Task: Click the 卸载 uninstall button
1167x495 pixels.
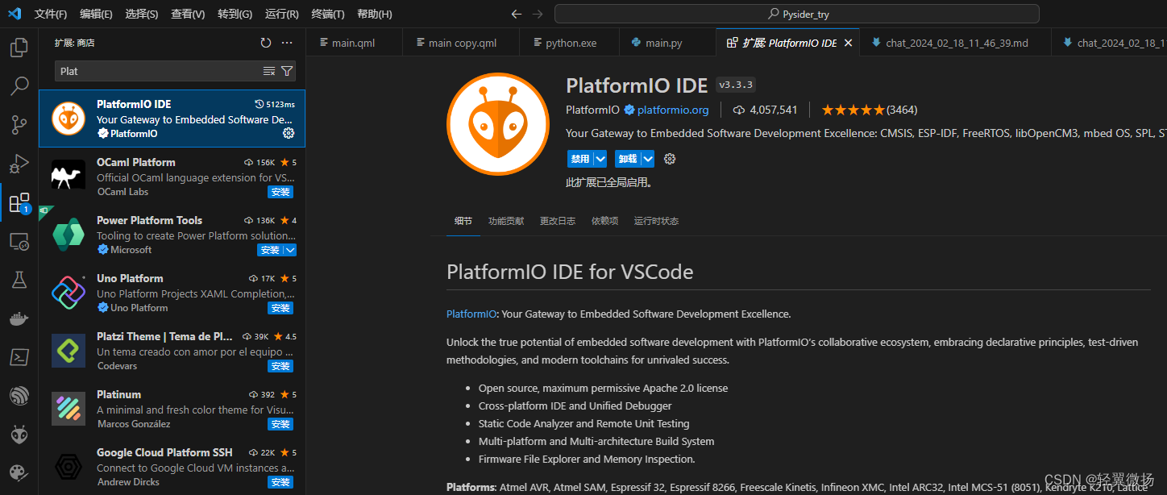Action: pyautogui.click(x=628, y=159)
